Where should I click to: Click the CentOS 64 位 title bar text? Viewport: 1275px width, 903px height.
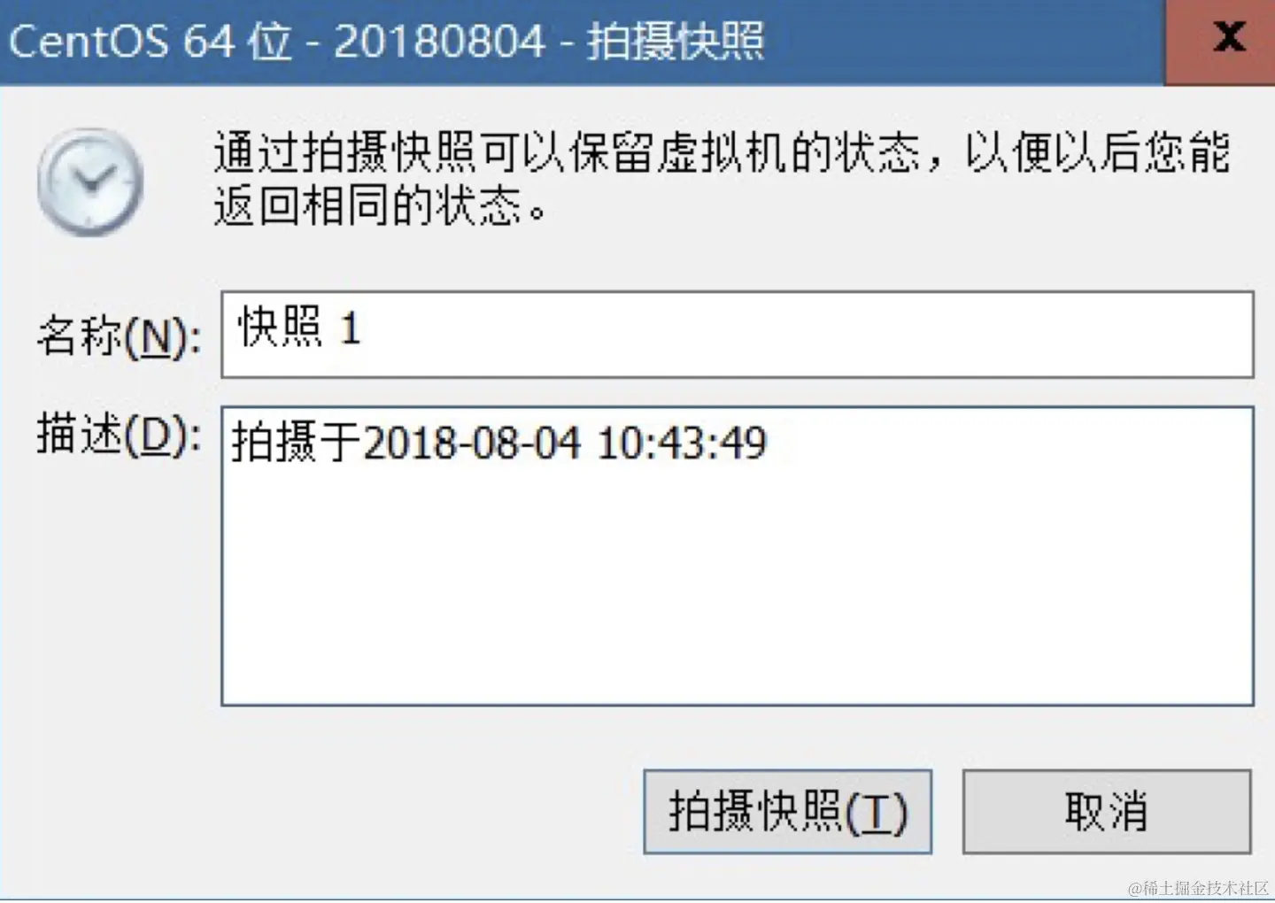151,41
